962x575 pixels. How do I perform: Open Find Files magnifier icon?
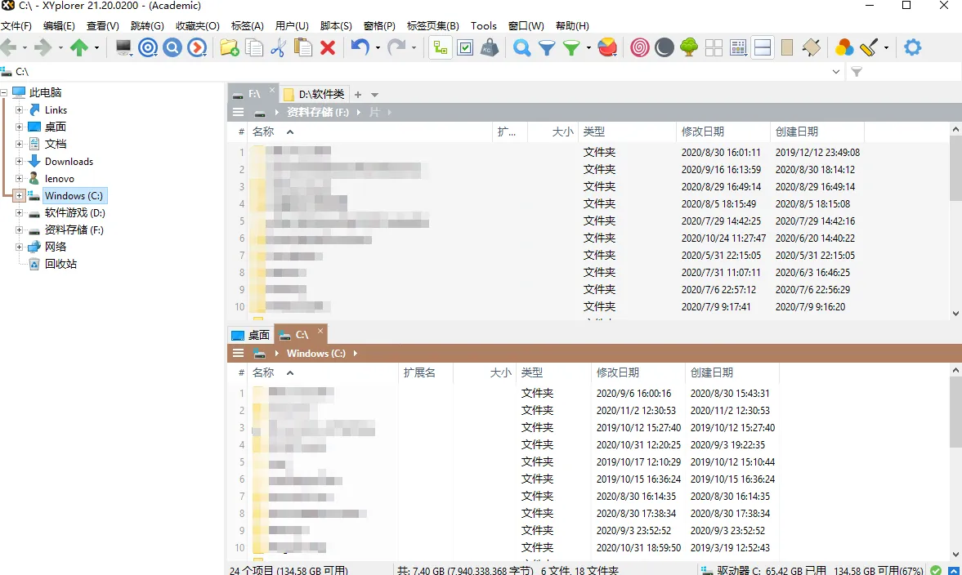(x=521, y=48)
